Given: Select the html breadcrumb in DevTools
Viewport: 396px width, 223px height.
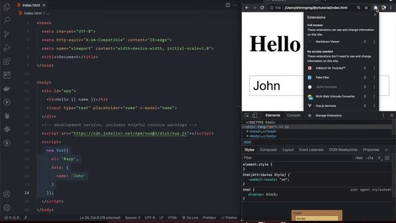Looking at the screenshot, I should click(247, 142).
